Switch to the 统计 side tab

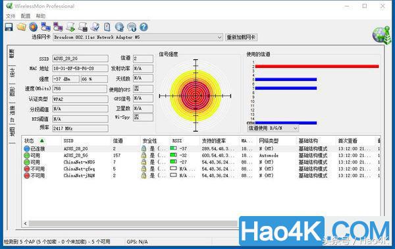12,72
